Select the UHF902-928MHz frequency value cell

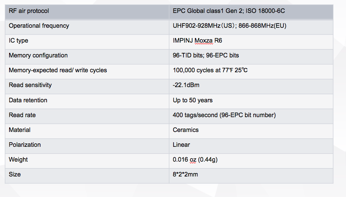pyautogui.click(x=229, y=26)
